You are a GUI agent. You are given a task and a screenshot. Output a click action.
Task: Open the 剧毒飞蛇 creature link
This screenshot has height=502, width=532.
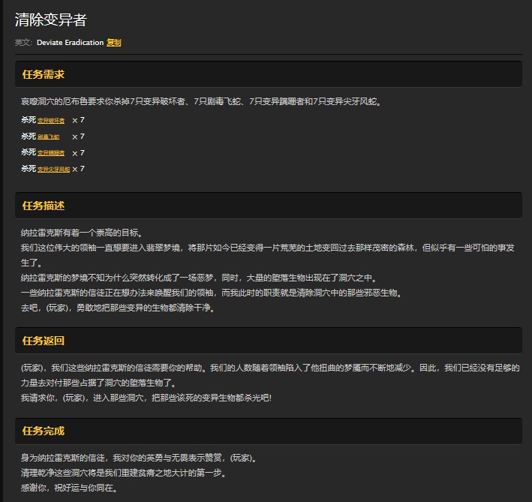tap(48, 137)
